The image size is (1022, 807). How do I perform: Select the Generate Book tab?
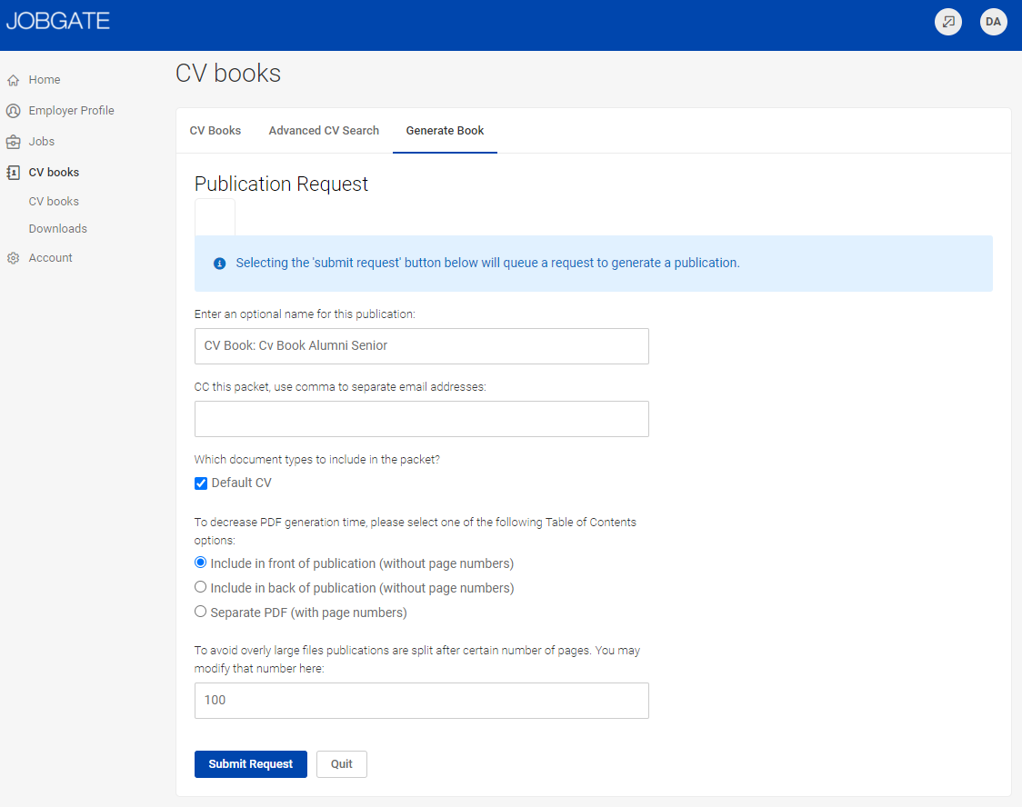pyautogui.click(x=446, y=131)
